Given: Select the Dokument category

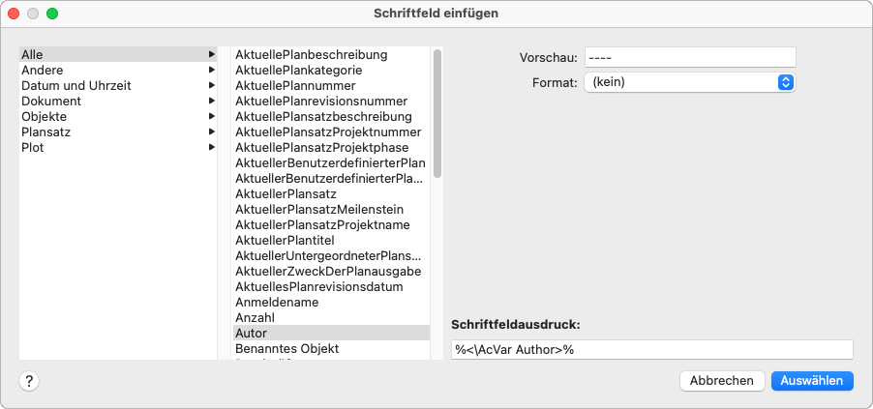Looking at the screenshot, I should pyautogui.click(x=51, y=102).
